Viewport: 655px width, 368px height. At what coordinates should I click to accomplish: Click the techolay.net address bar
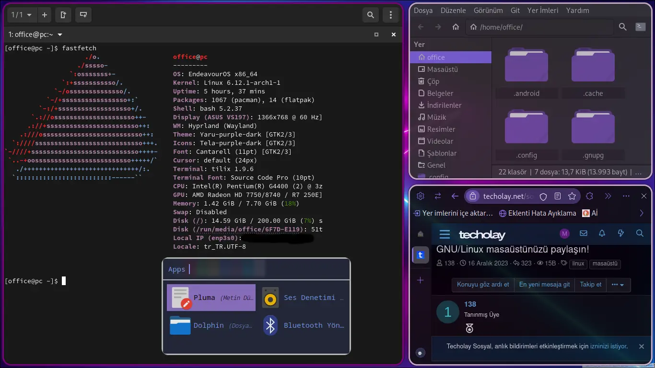point(508,196)
